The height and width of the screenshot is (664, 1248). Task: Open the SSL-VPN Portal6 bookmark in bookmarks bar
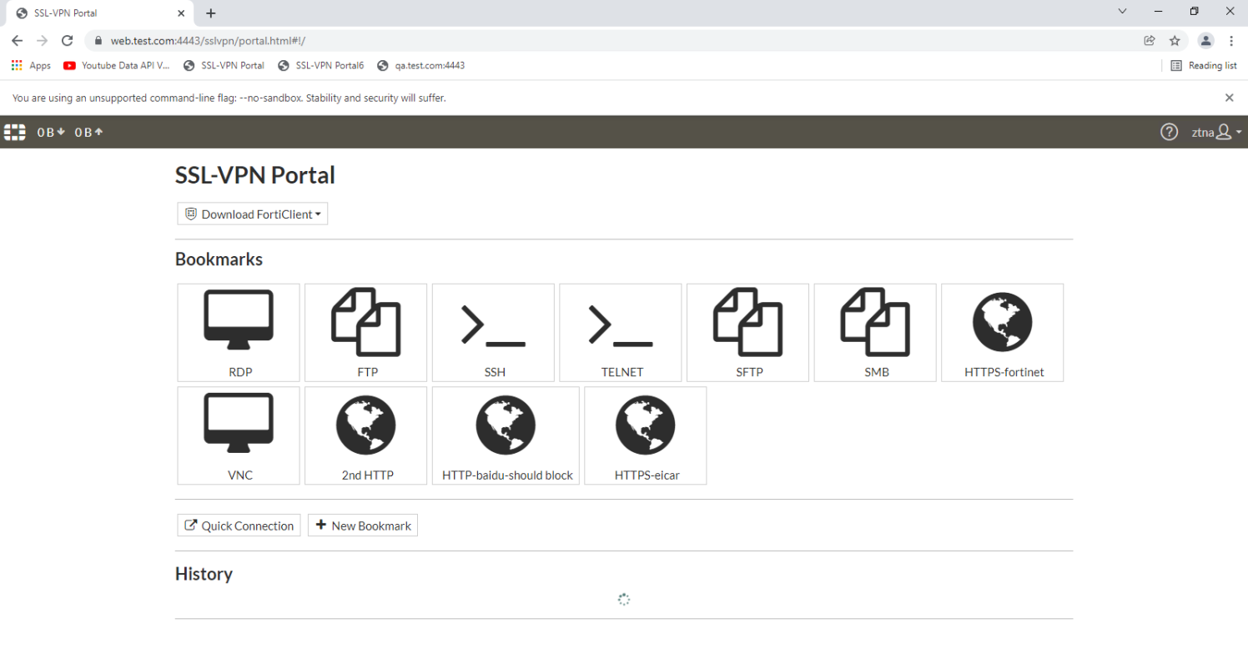coord(321,65)
